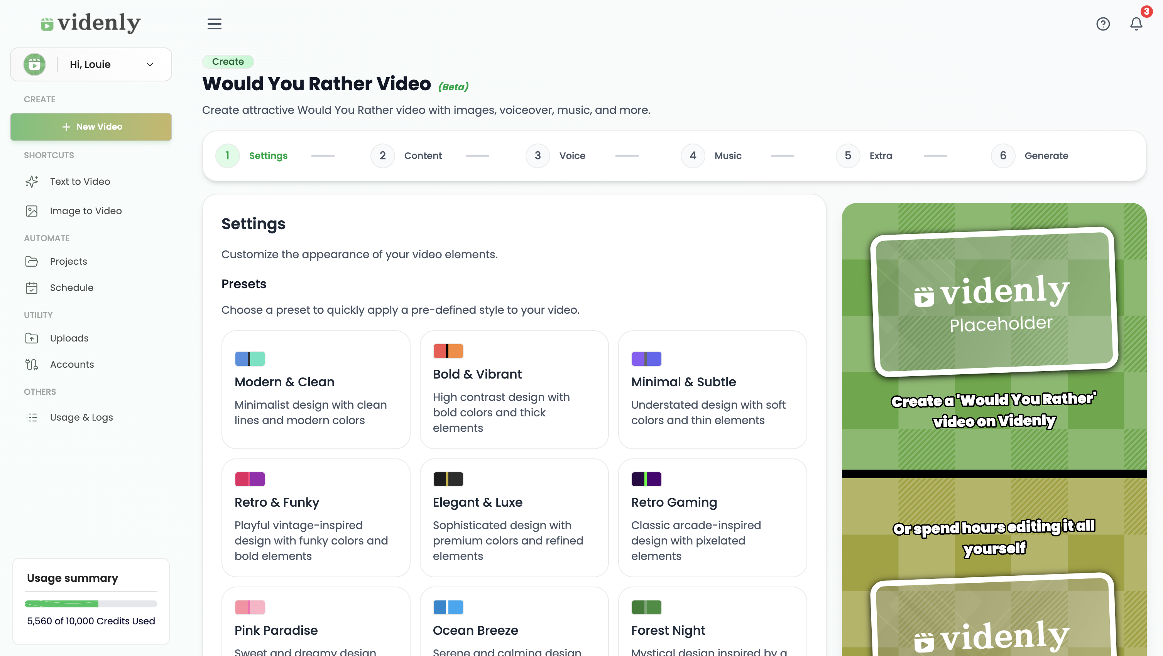Click the Modern & Clean blue-teal color swatch

pyautogui.click(x=250, y=359)
